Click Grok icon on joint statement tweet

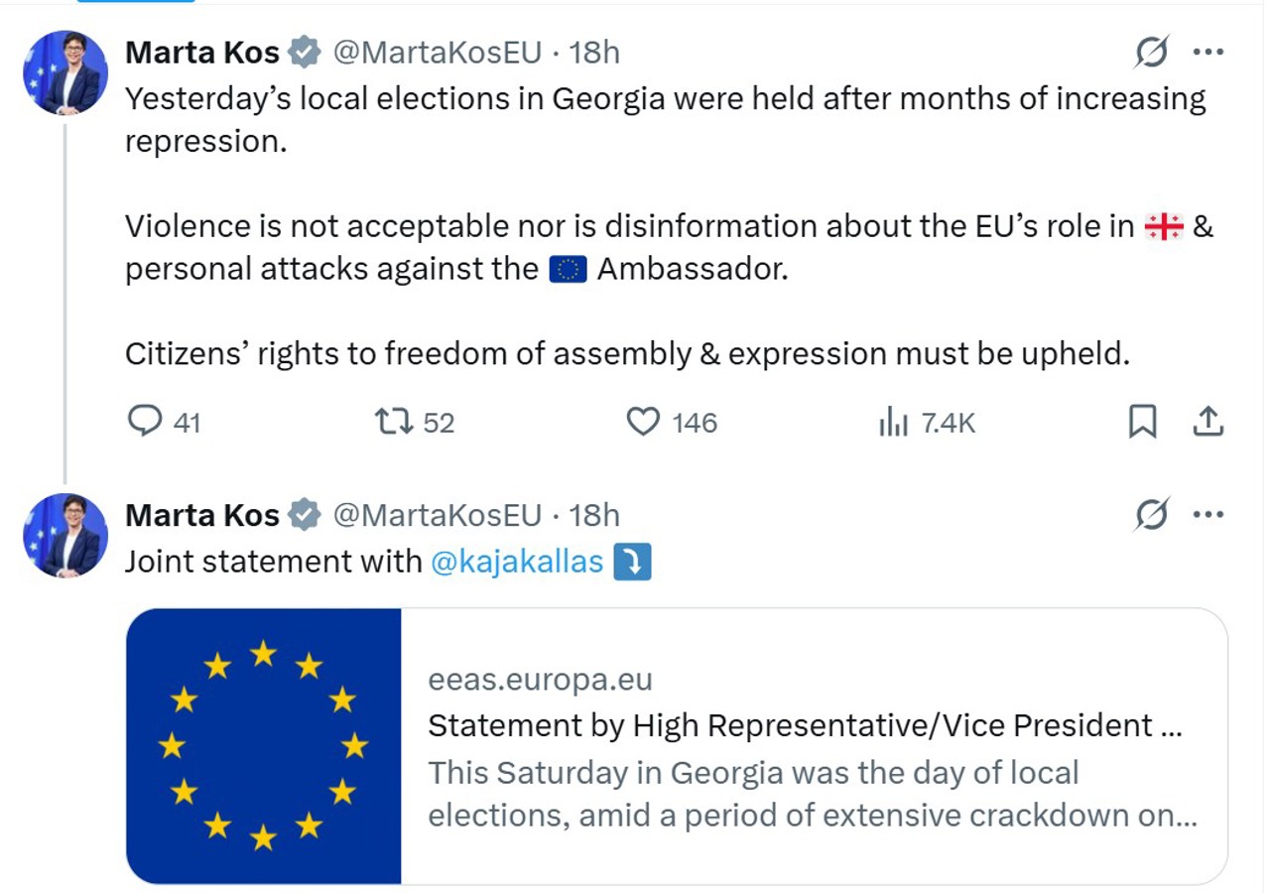click(x=1152, y=515)
